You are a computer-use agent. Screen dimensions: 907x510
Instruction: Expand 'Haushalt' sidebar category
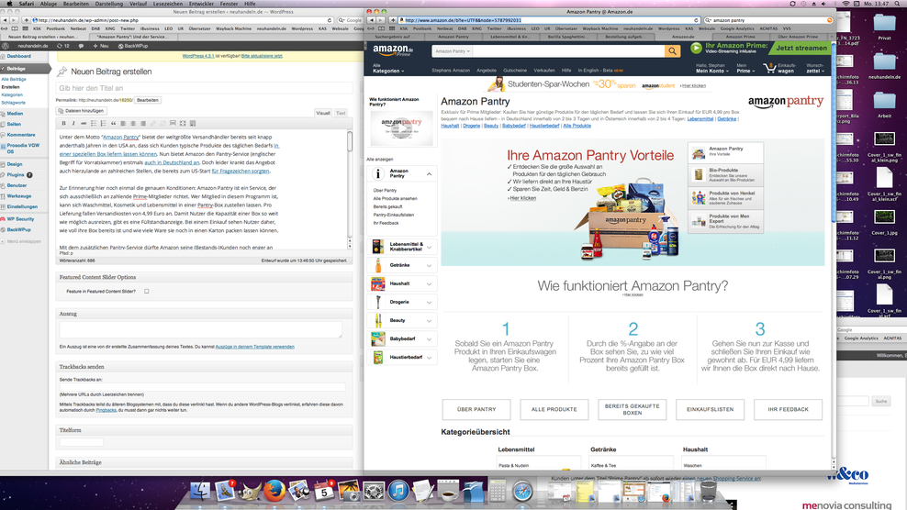(429, 284)
